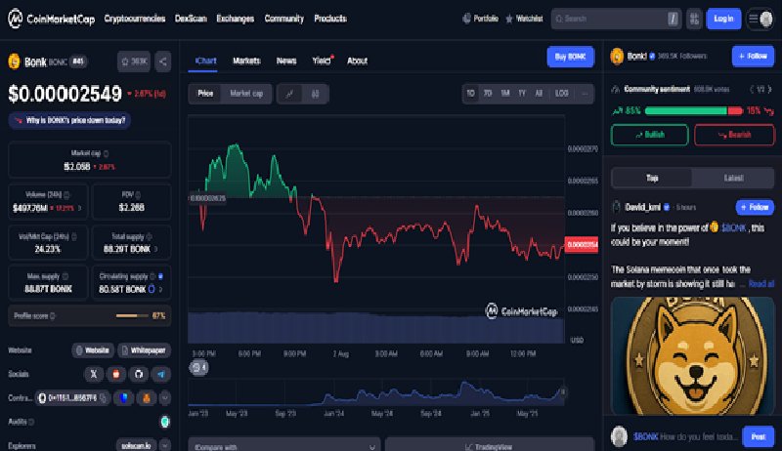The height and width of the screenshot is (451, 782).
Task: Switch to the News tab
Action: (286, 61)
